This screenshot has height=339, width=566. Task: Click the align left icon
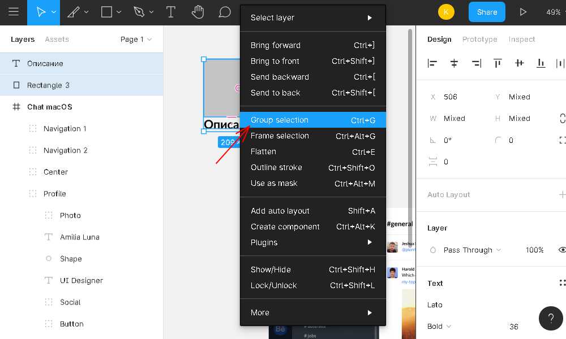(433, 63)
